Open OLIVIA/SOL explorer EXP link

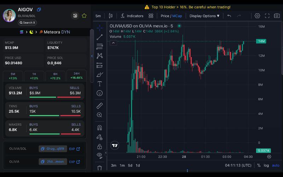point(74,149)
